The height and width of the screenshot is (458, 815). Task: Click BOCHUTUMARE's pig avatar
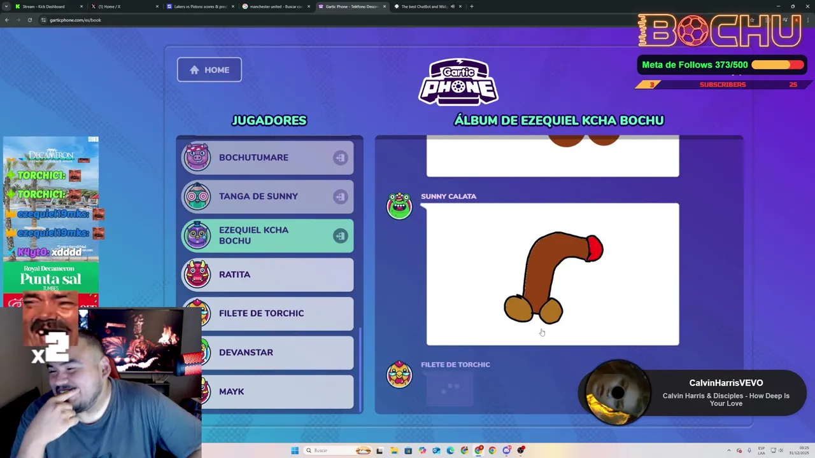click(x=197, y=157)
